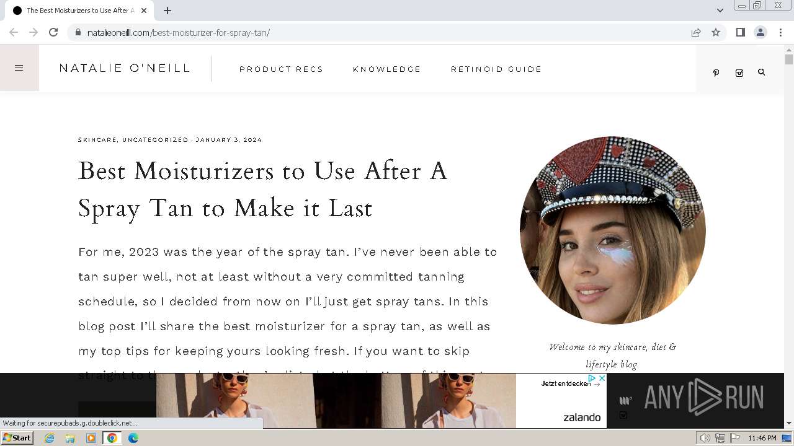Share this page from address bar
Image resolution: width=794 pixels, height=446 pixels.
pos(696,32)
